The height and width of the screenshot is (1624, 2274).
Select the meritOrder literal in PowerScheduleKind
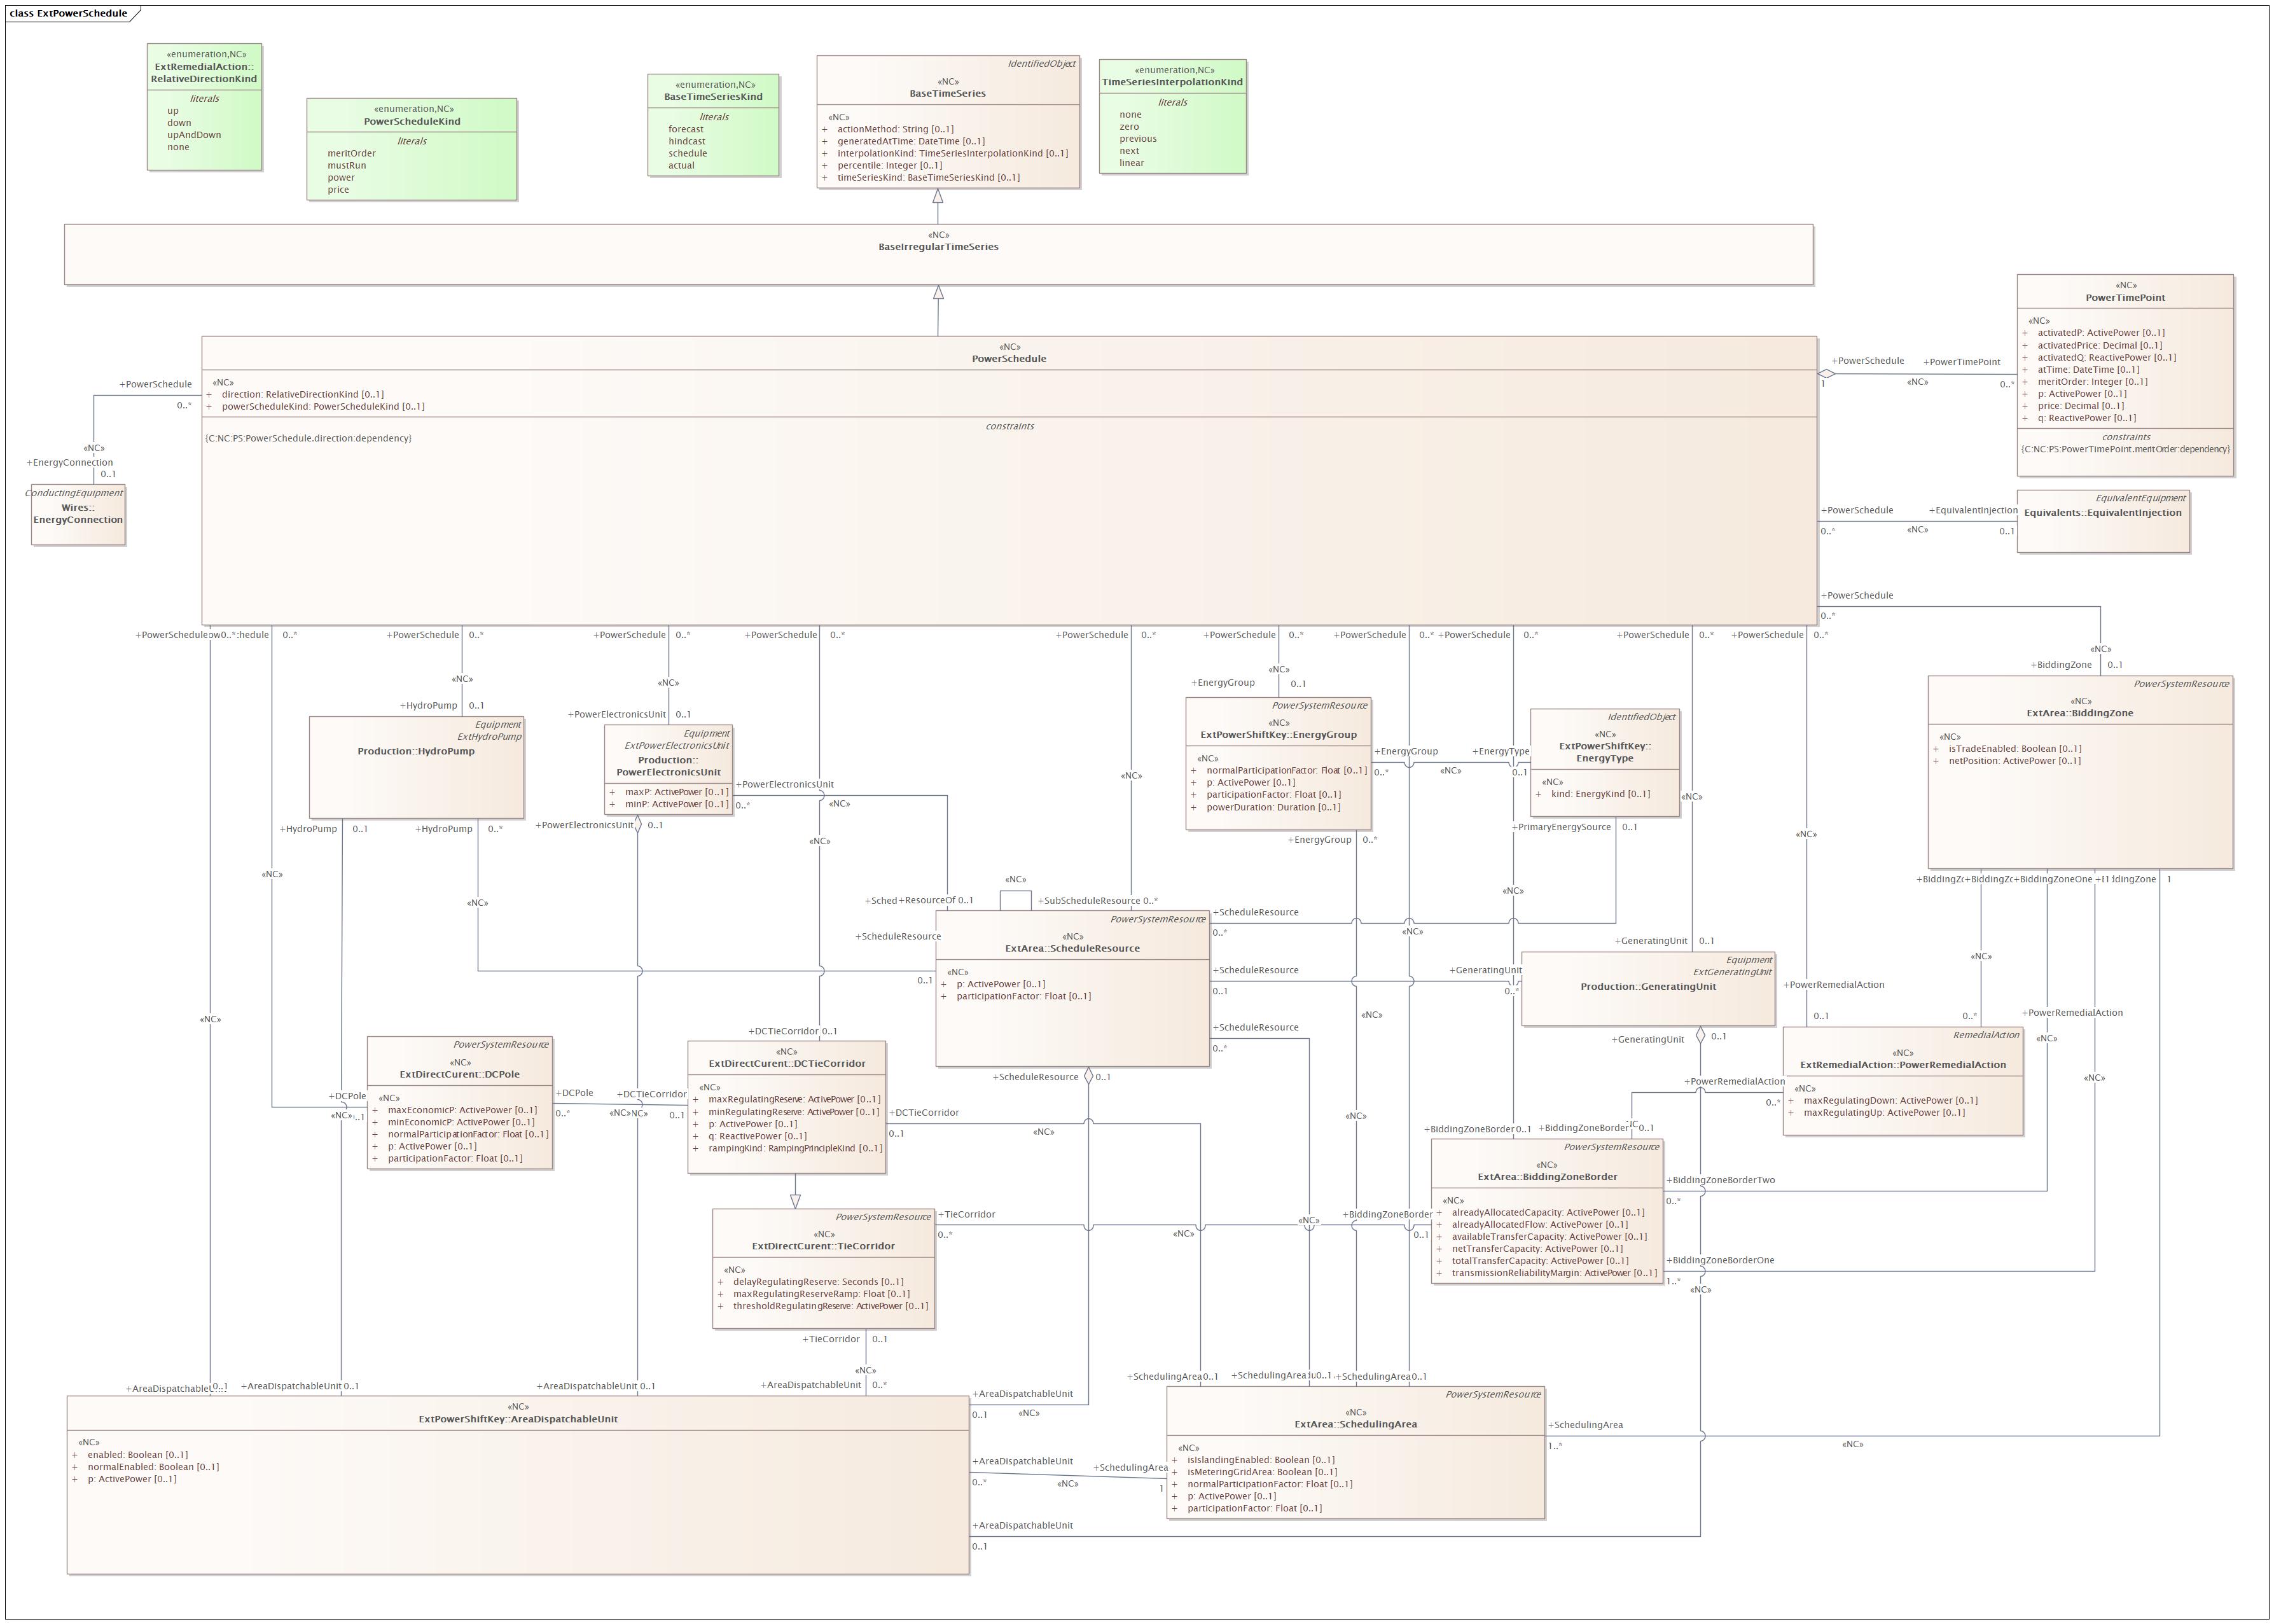[x=351, y=154]
